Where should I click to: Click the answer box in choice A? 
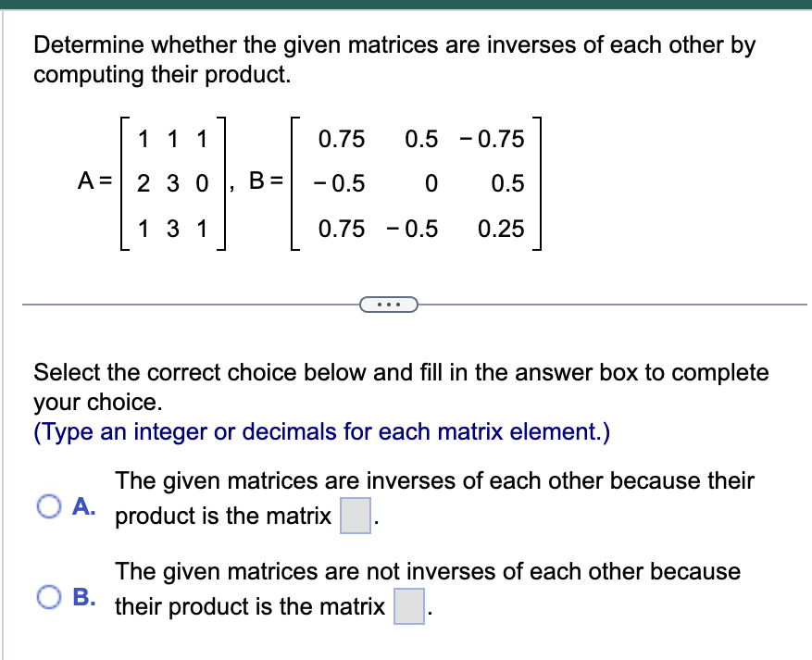pos(355,517)
